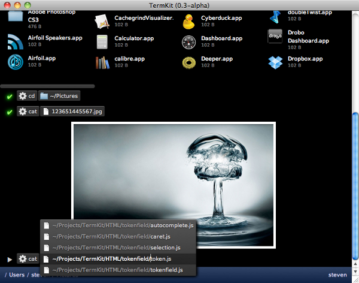This screenshot has height=283, width=359.
Task: Click the scrollbar up arrow
Action: (355, 264)
